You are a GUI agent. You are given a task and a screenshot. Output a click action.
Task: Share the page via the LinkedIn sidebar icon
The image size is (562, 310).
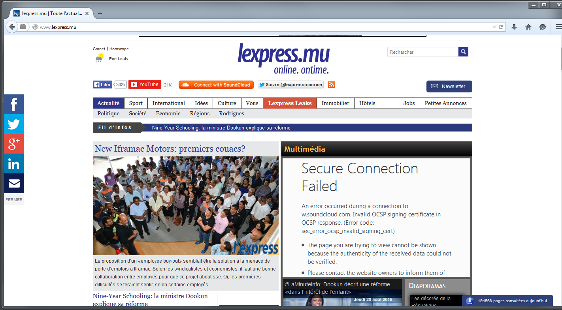(14, 163)
